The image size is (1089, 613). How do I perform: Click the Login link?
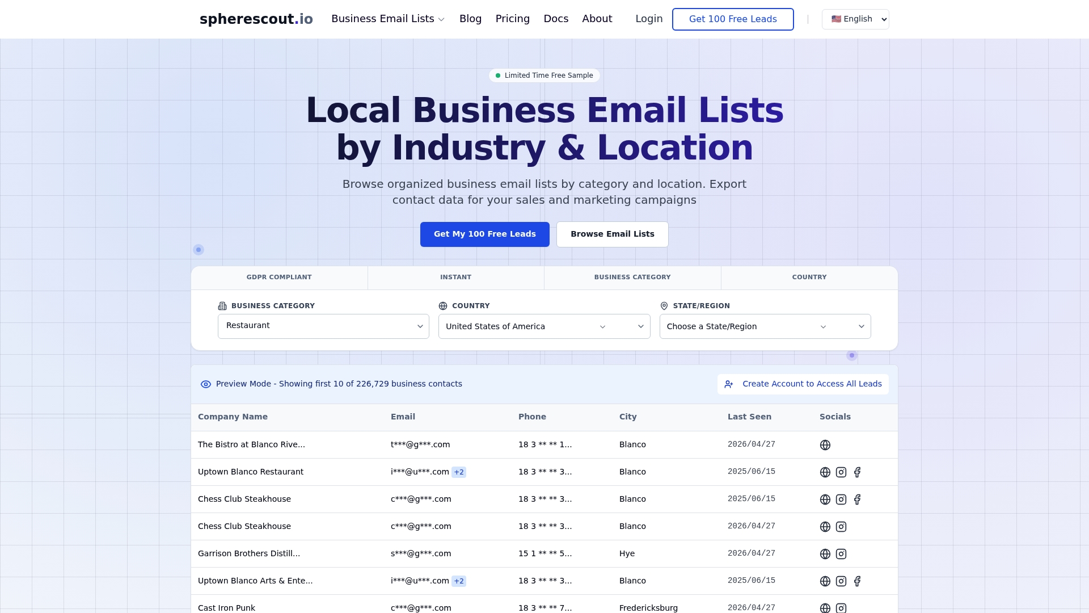649,19
